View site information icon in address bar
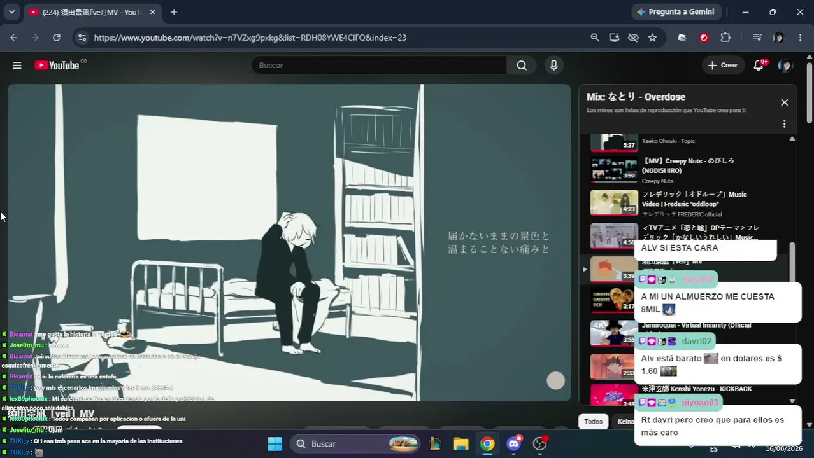This screenshot has height=458, width=814. pyautogui.click(x=82, y=38)
